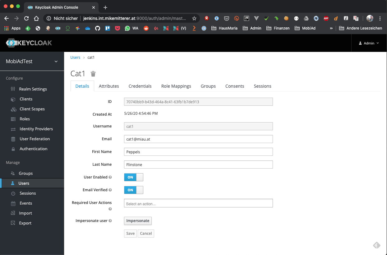Open the Role Mappings tab
387x255 pixels.
pos(176,86)
